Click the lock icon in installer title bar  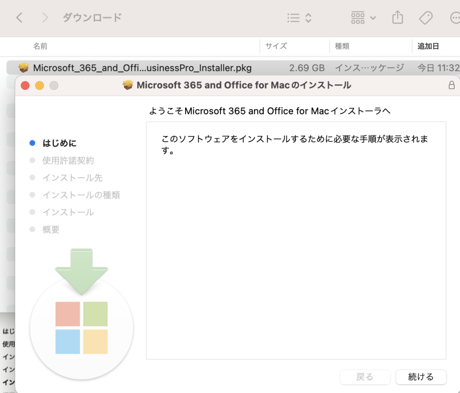coord(451,85)
